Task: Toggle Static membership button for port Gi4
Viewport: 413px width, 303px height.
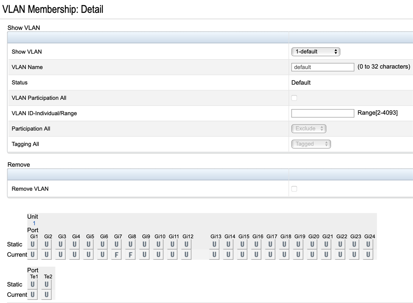Action: tap(75, 244)
